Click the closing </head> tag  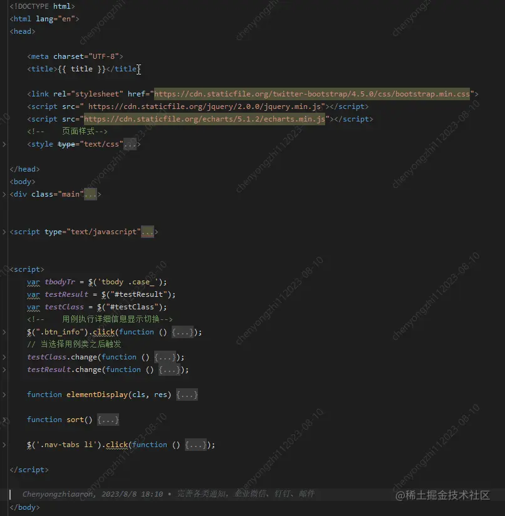pyautogui.click(x=24, y=169)
